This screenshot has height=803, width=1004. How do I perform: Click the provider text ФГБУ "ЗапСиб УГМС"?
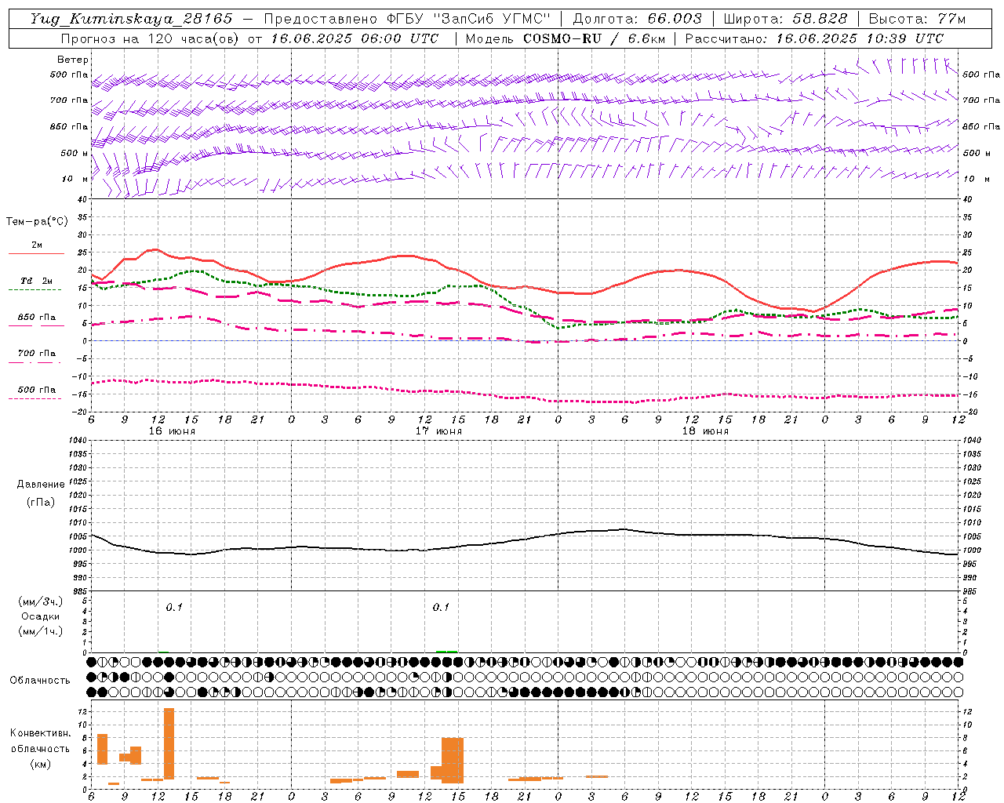(469, 19)
